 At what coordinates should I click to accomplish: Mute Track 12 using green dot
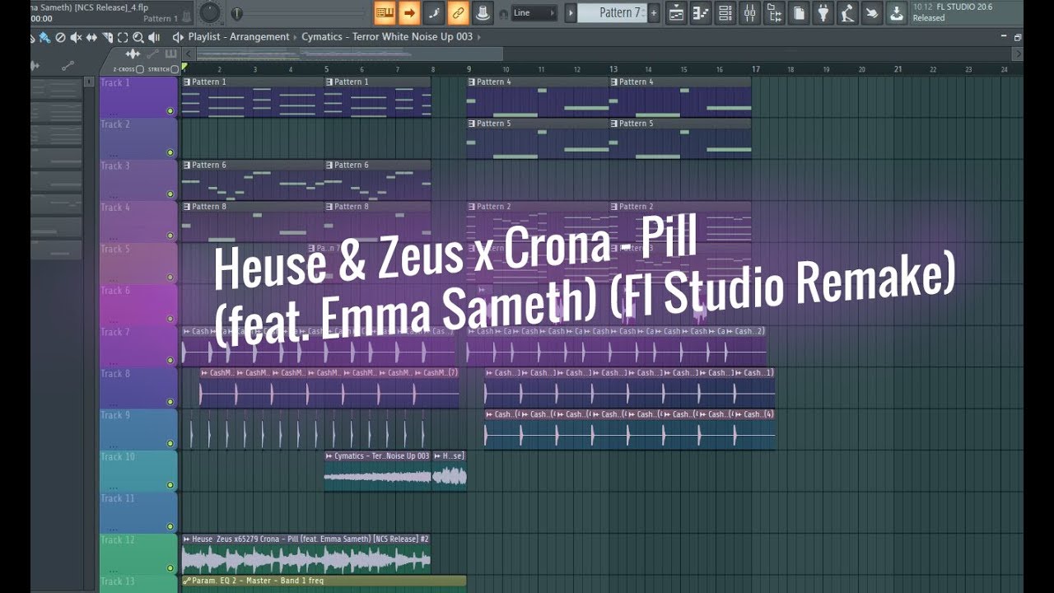(x=170, y=567)
